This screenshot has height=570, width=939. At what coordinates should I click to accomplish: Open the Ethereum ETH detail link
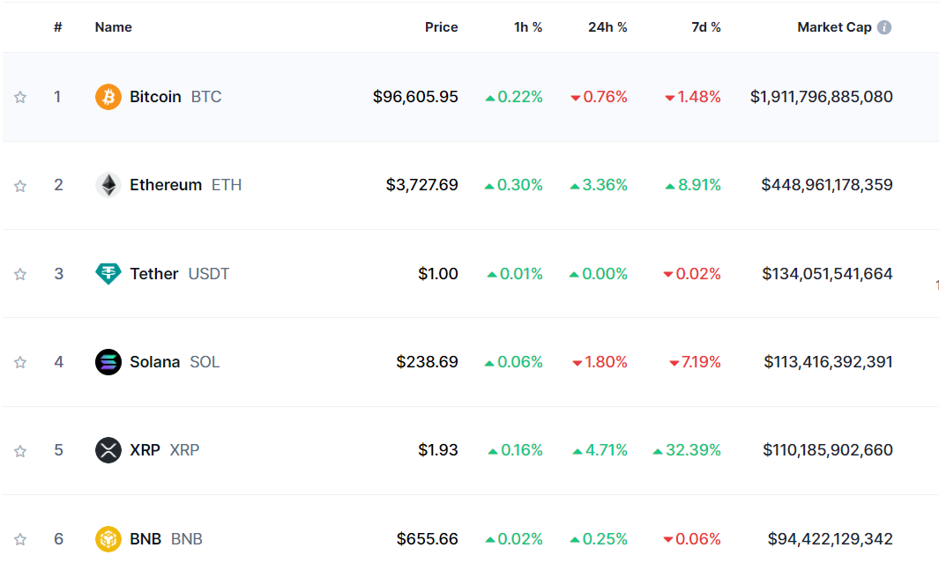pyautogui.click(x=185, y=185)
